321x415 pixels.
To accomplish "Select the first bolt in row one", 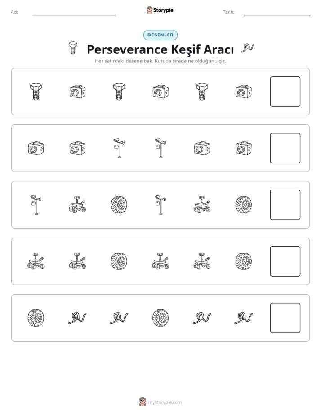I will (x=36, y=92).
